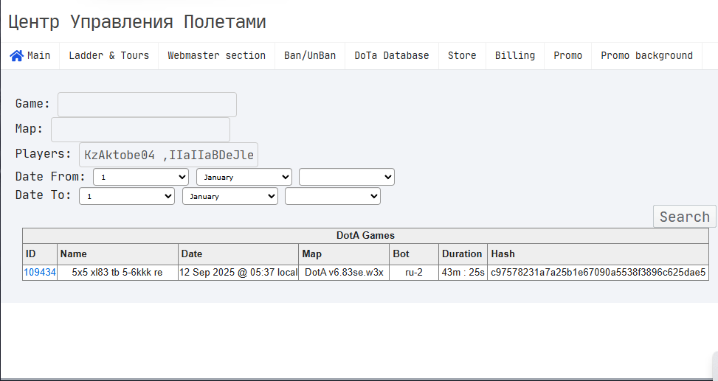Screen dimensions: 718x381
Task: Open the Date From month dropdown
Action: [244, 177]
